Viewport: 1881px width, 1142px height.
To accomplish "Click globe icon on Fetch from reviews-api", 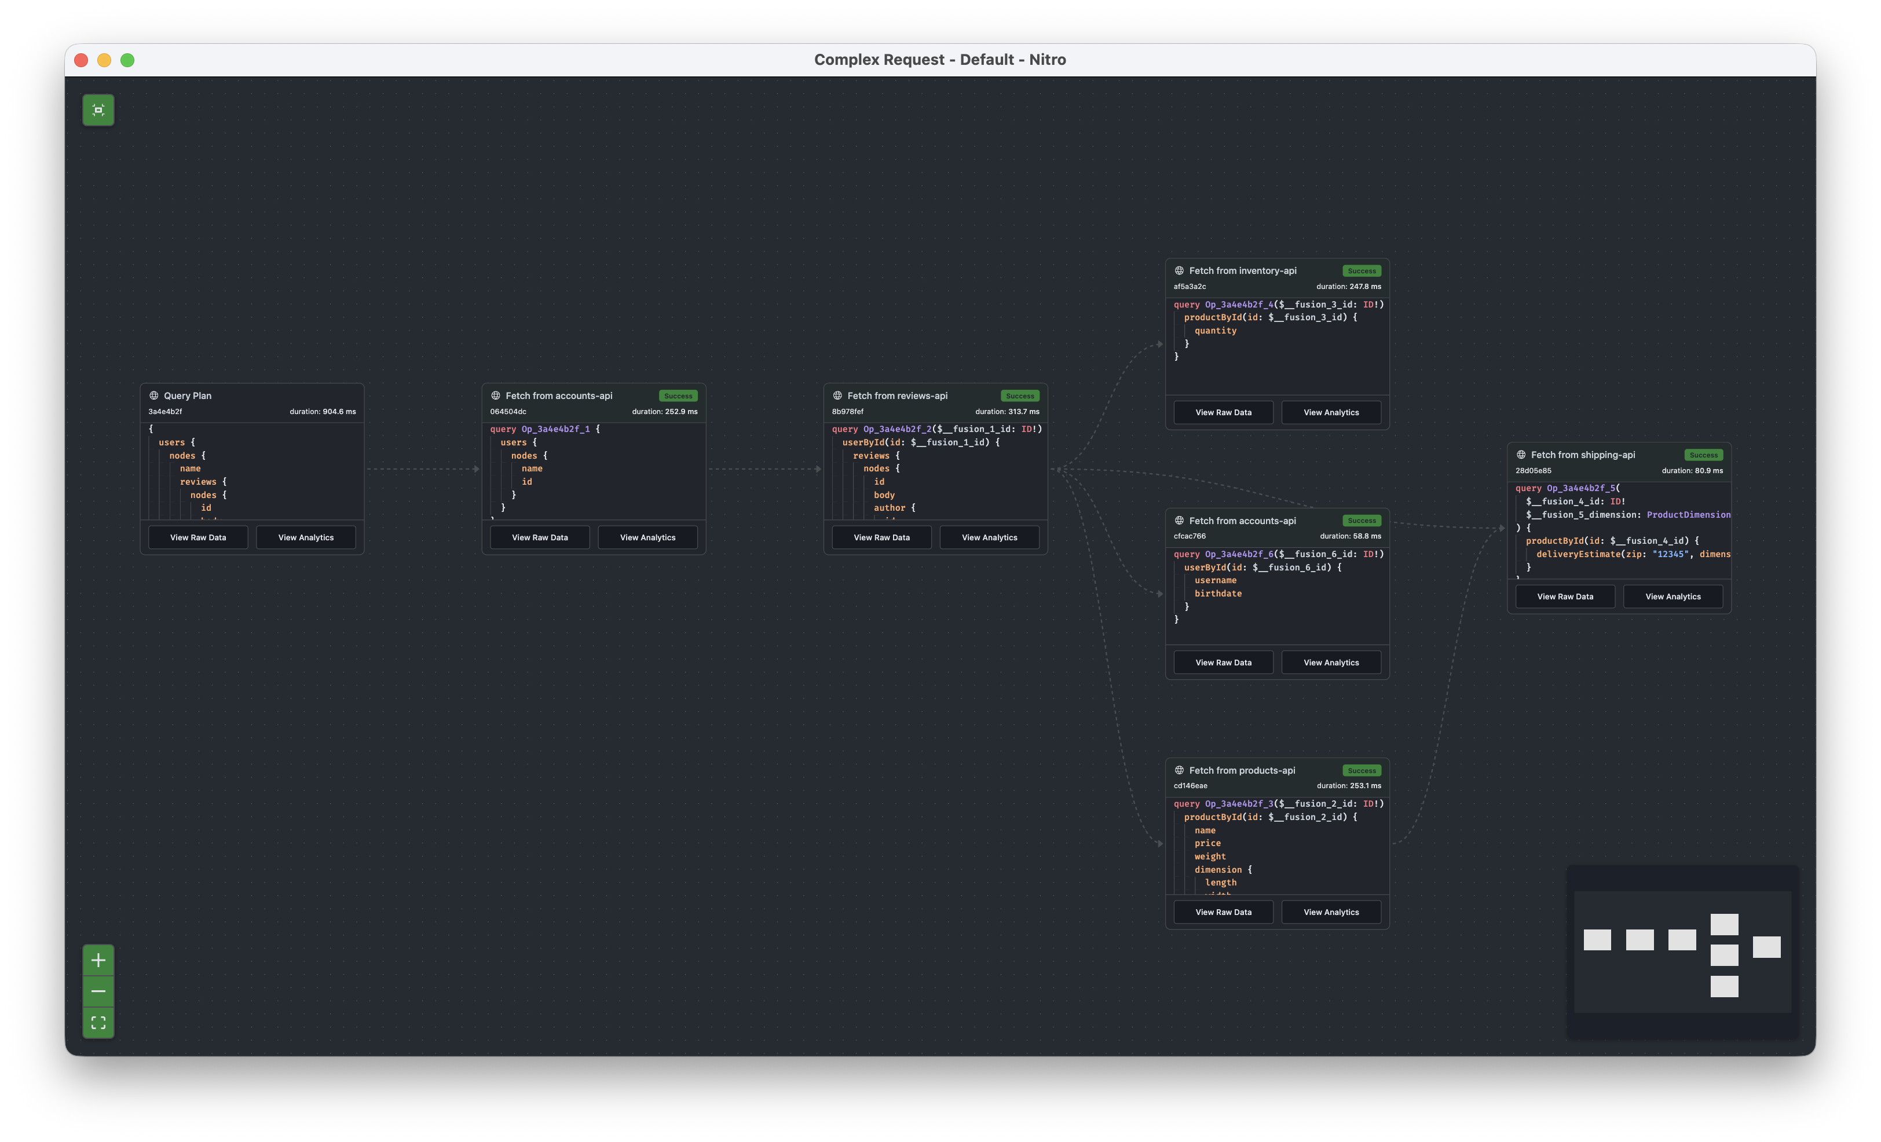I will tap(837, 396).
